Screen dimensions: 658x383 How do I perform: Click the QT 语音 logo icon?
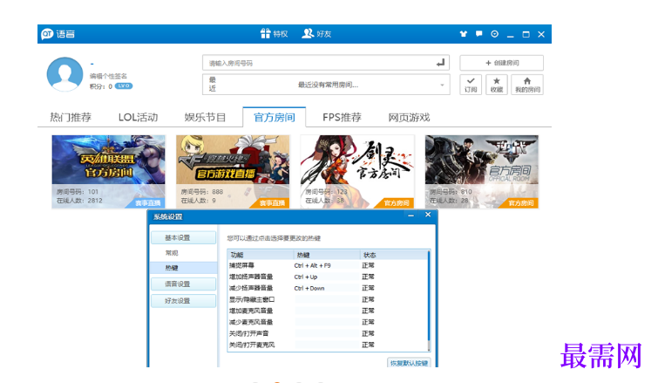pos(47,34)
